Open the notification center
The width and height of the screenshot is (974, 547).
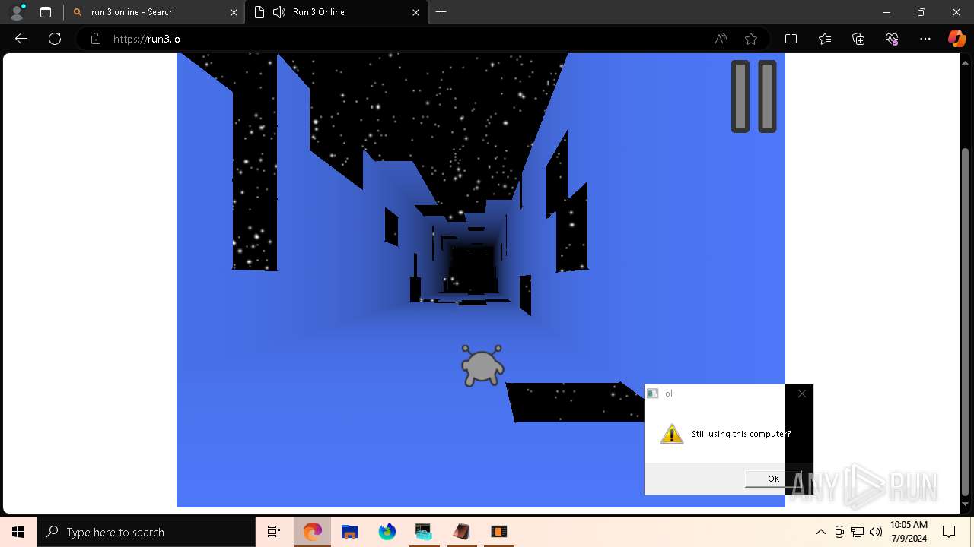[x=949, y=532]
